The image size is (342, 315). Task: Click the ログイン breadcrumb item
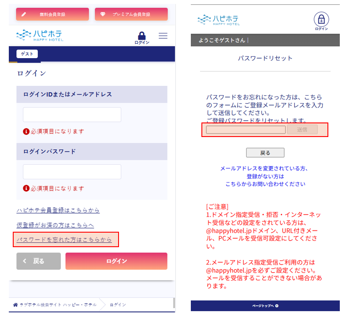pos(118,304)
